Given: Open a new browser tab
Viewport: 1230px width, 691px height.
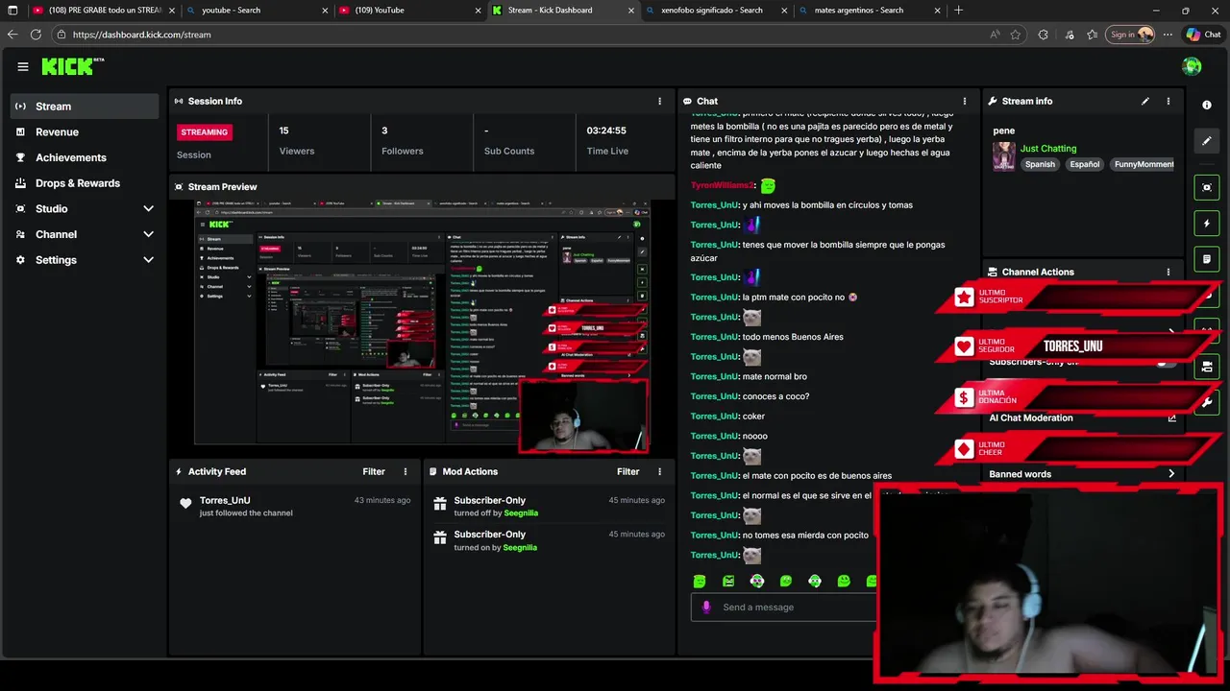Looking at the screenshot, I should pyautogui.click(x=958, y=11).
